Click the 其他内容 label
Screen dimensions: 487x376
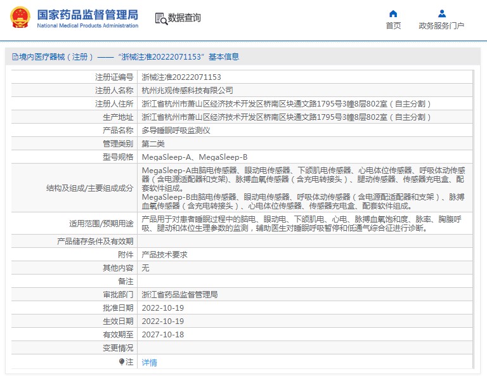pyautogui.click(x=118, y=268)
